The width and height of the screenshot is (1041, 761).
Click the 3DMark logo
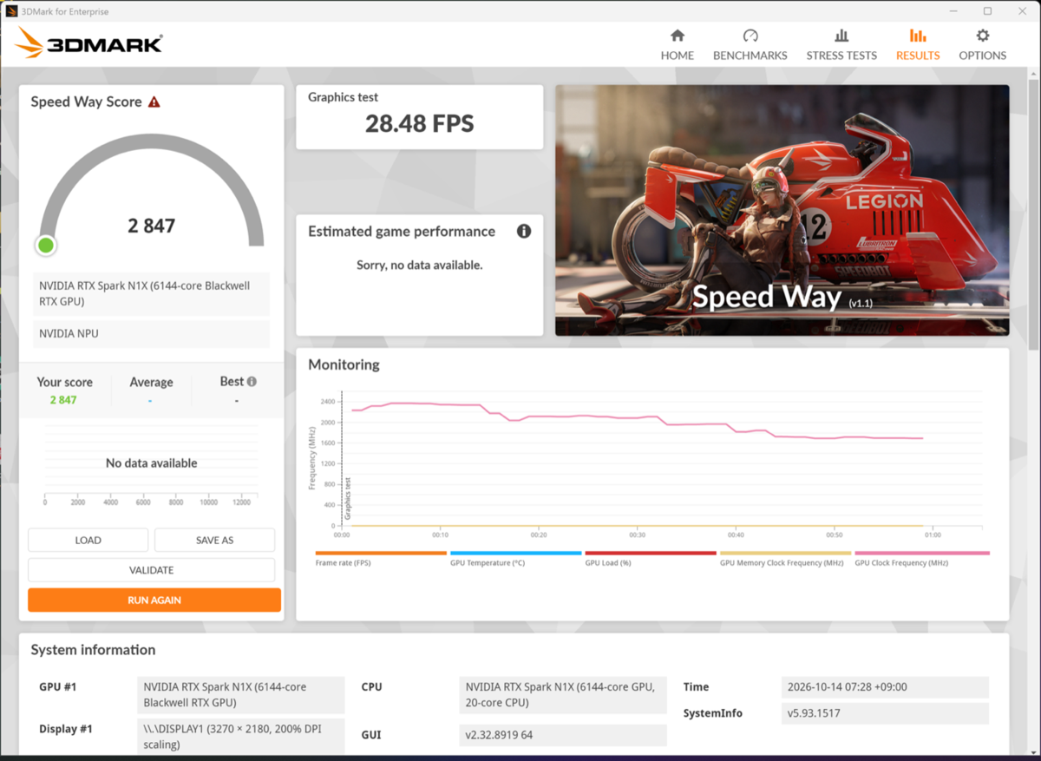coord(89,43)
